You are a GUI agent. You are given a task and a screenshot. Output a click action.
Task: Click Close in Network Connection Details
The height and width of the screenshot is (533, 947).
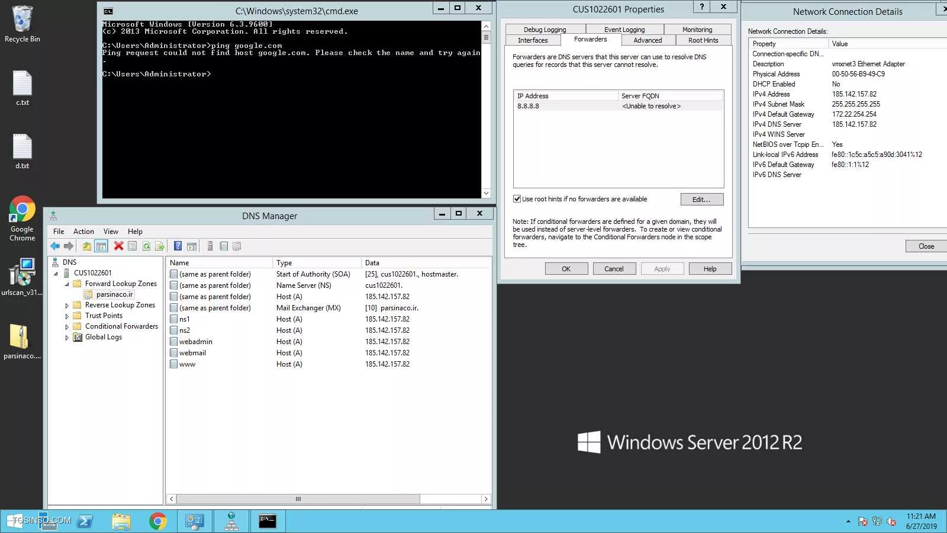point(926,246)
